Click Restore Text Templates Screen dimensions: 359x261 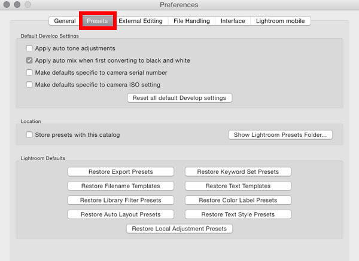point(238,186)
